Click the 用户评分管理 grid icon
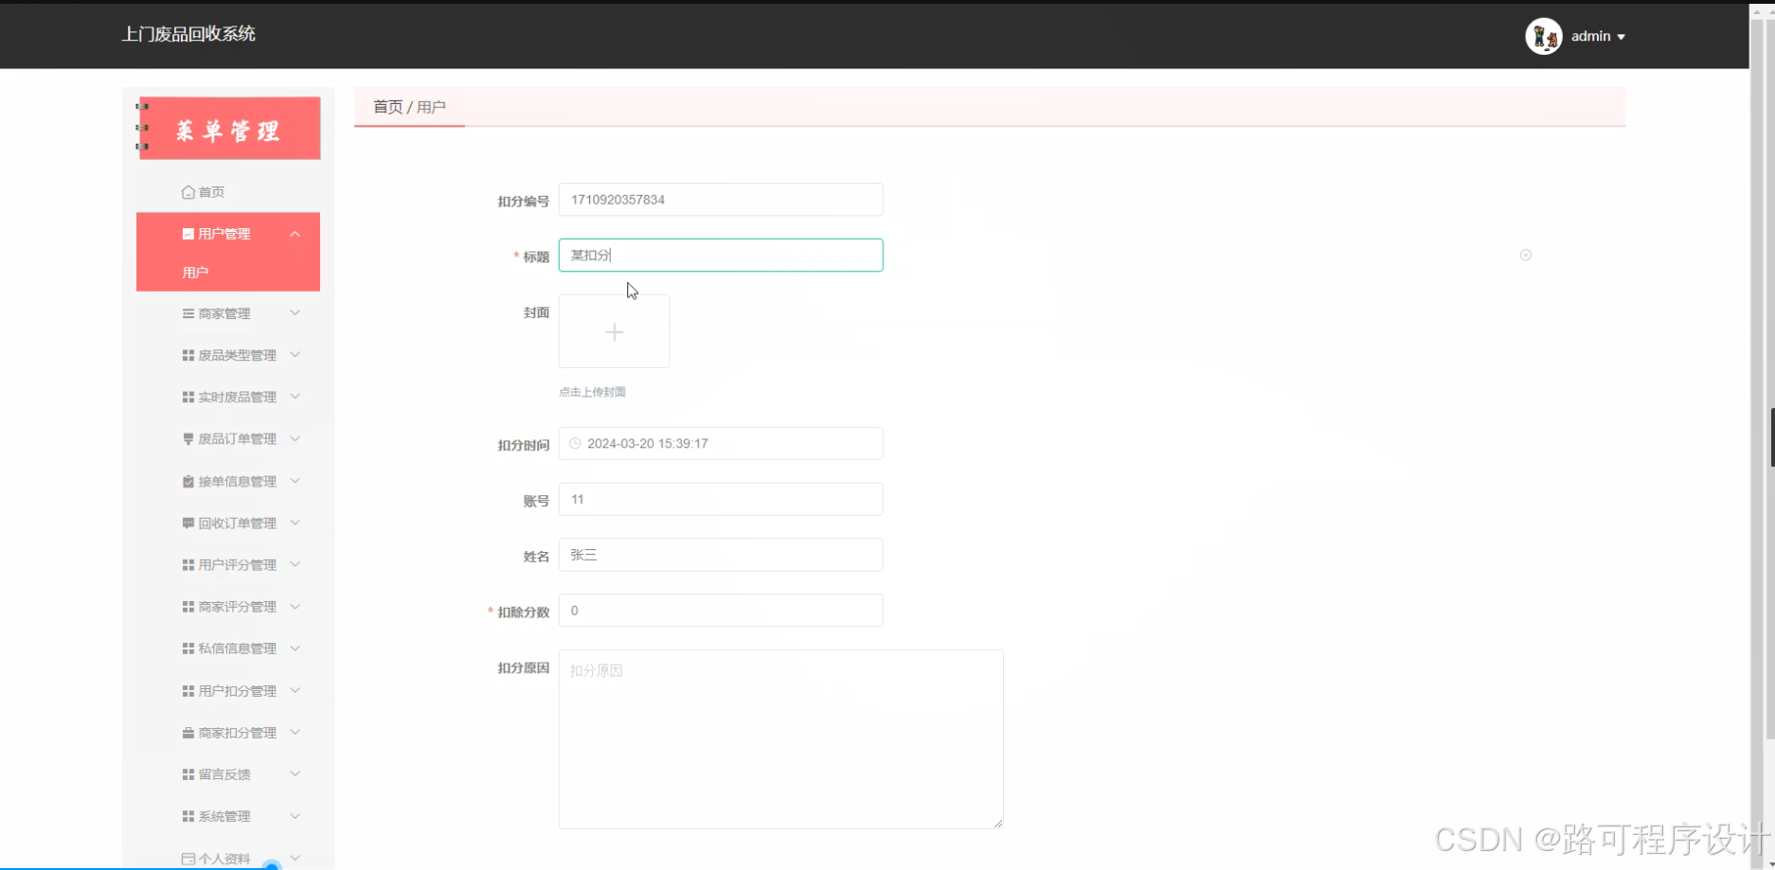Image resolution: width=1775 pixels, height=870 pixels. point(188,565)
